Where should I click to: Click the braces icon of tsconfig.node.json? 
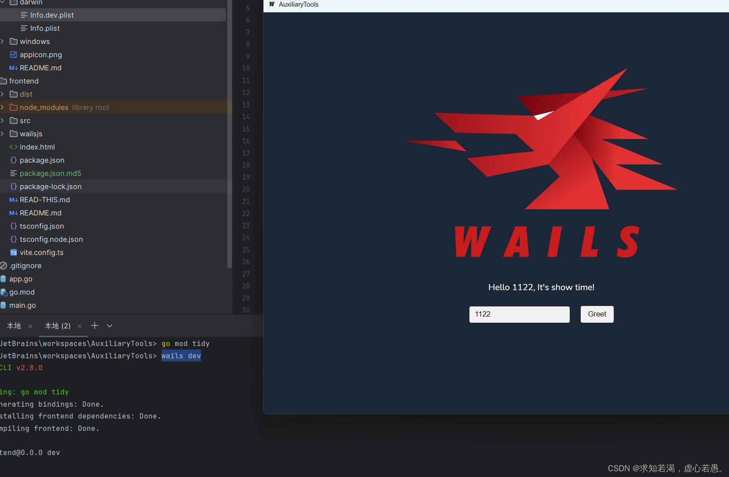click(13, 239)
